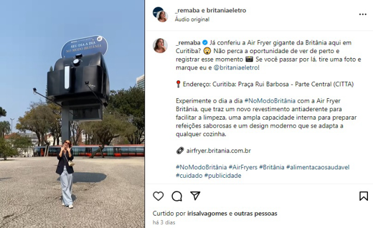
Task: View irisalvagomes profile from likes line
Action: [x=207, y=213]
